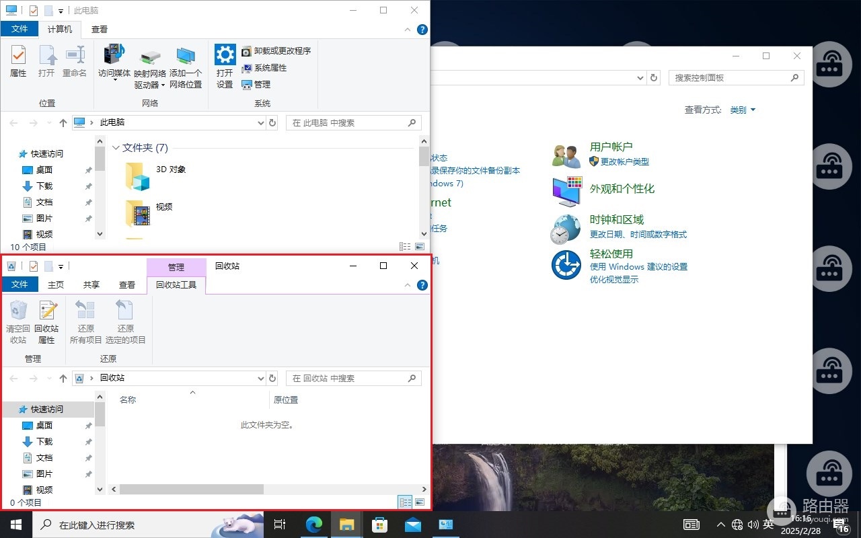
Task: Click Recycle Bin horizontal scrollbar
Action: coord(192,490)
